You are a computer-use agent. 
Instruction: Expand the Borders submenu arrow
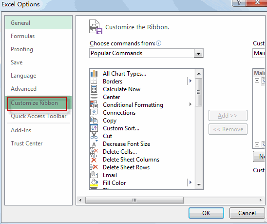click(x=191, y=81)
